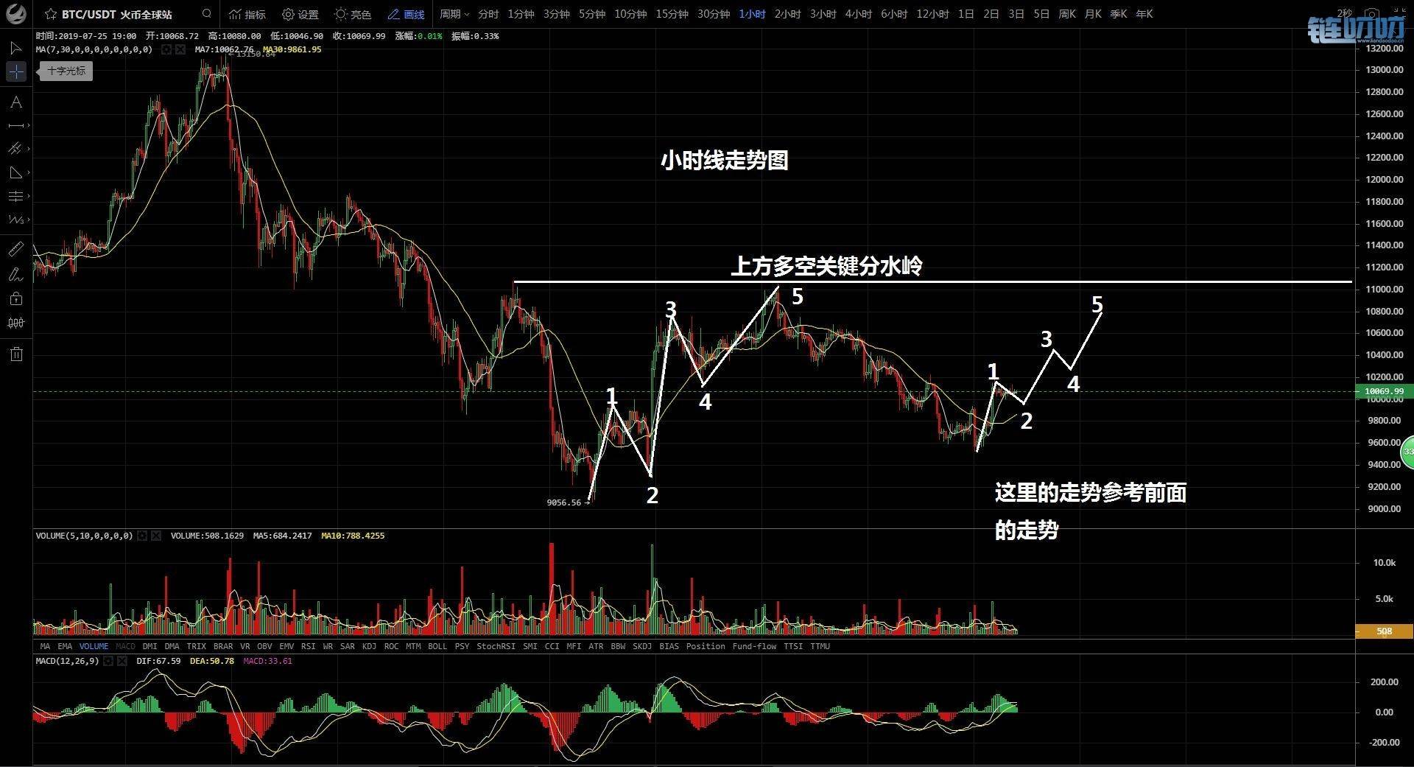Toggle the VOLUME sub-indicator
Screen dimensions: 1414x767
click(94, 646)
